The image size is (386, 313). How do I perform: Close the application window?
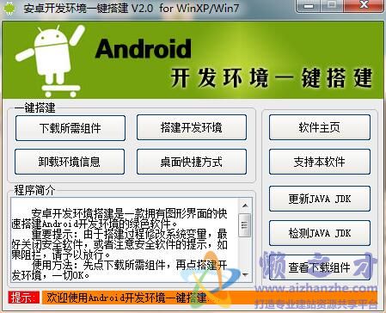pos(364,5)
